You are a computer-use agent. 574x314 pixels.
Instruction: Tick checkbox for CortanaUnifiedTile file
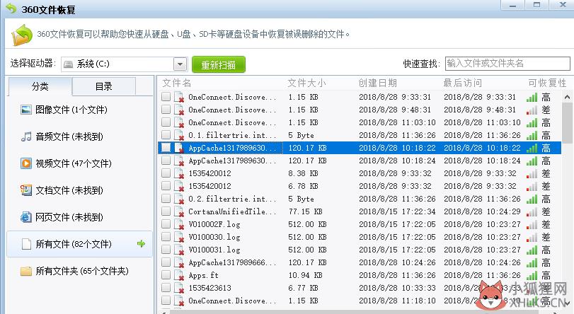pyautogui.click(x=166, y=211)
